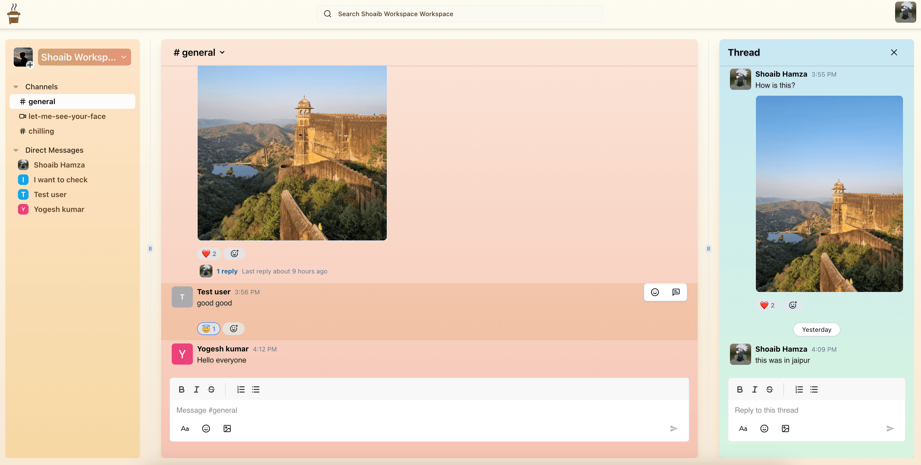Toggle the formatting toolbar with the Aa button
The image size is (921, 465).
click(184, 428)
